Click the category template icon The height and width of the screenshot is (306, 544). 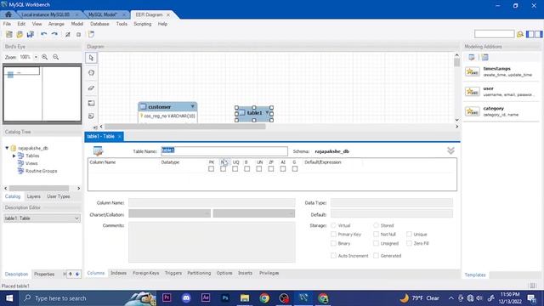(473, 111)
